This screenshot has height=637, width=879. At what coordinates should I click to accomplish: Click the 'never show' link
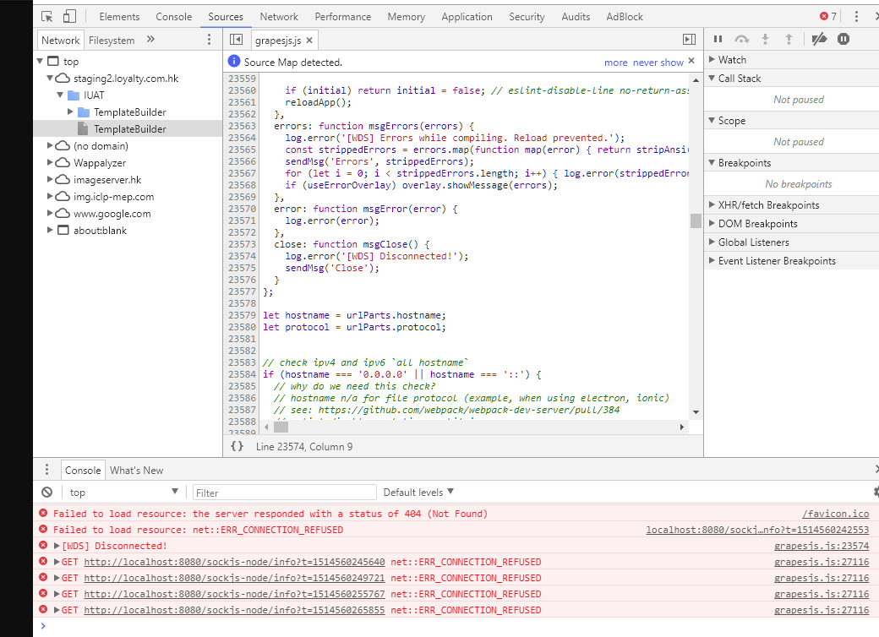pyautogui.click(x=658, y=63)
